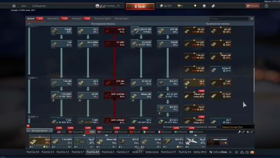Select the Германия nation flag
The height and width of the screenshot is (158, 280).
point(76,132)
